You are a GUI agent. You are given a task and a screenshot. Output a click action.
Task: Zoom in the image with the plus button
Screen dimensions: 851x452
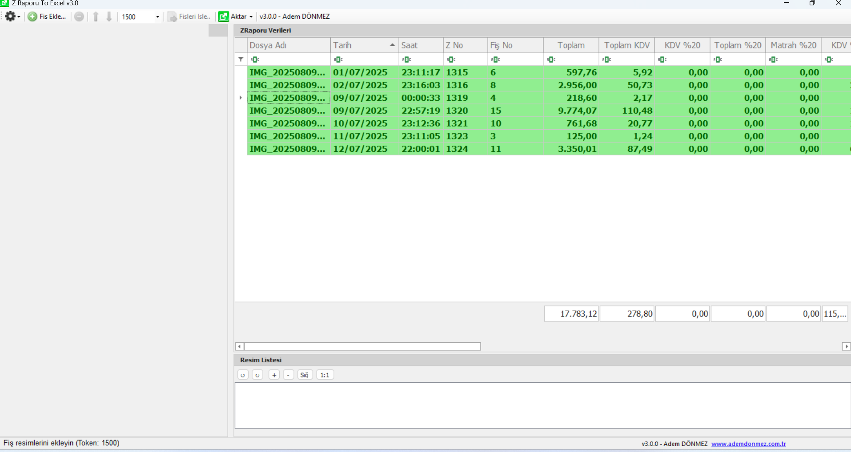274,375
